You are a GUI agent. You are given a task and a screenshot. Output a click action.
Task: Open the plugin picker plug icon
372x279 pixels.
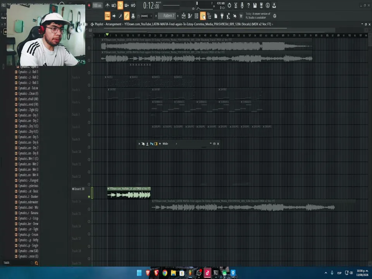(x=222, y=16)
